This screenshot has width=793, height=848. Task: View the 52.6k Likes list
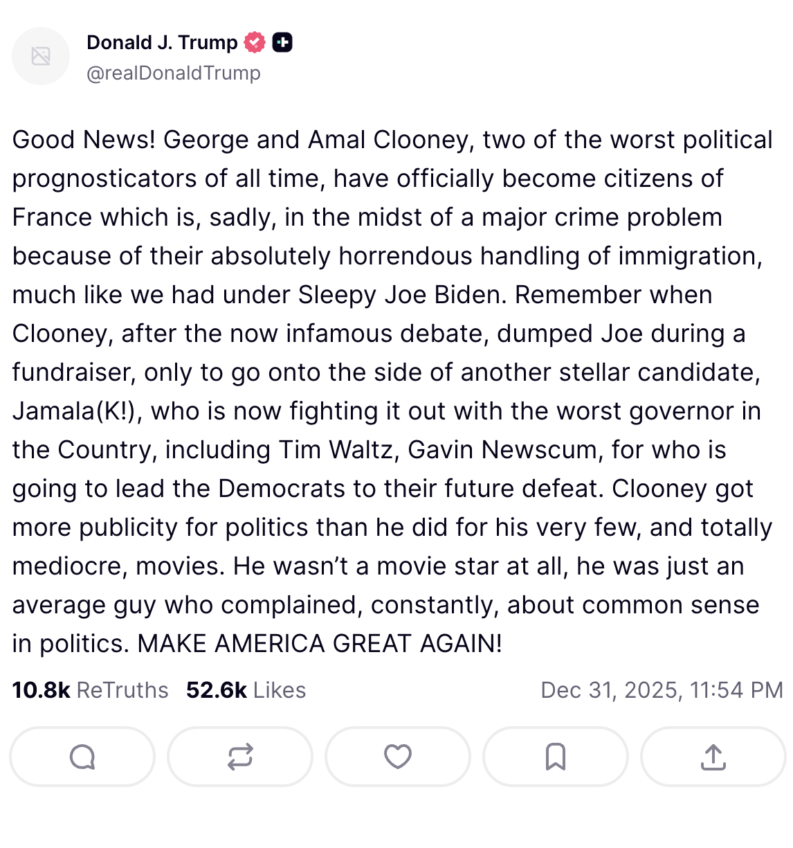[246, 690]
